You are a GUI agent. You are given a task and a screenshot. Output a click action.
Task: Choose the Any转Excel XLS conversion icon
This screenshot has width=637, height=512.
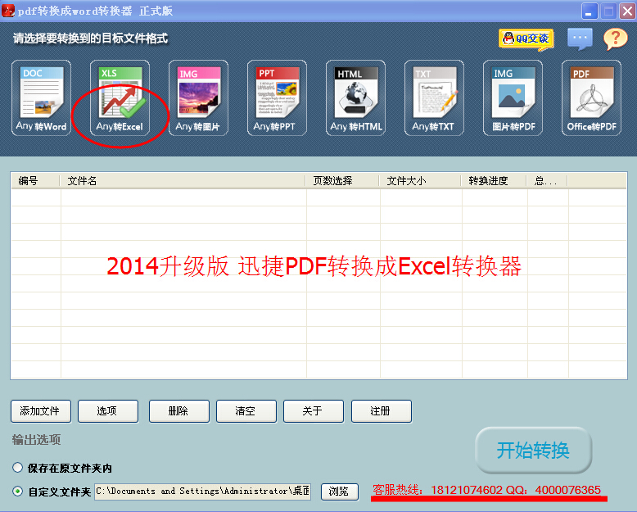point(120,98)
